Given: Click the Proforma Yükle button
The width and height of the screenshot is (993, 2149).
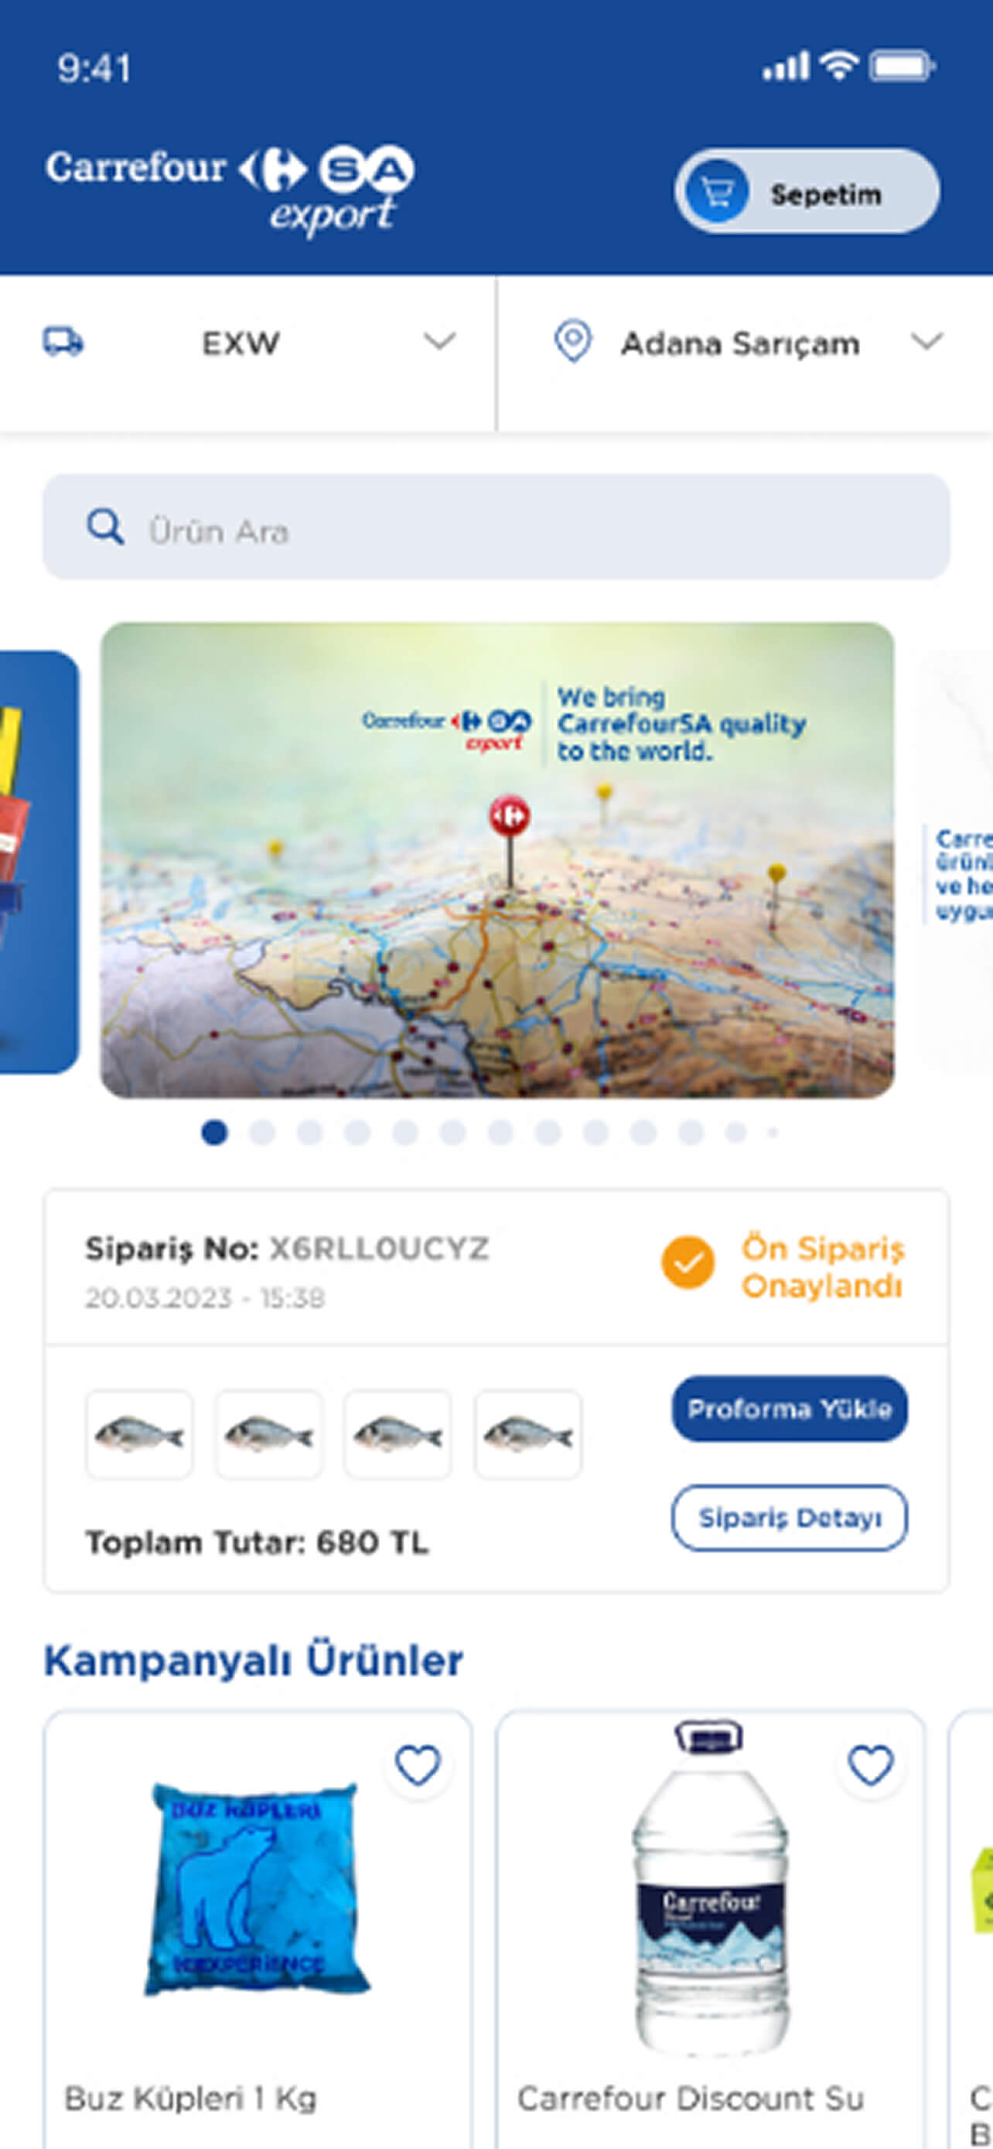Looking at the screenshot, I should point(790,1409).
